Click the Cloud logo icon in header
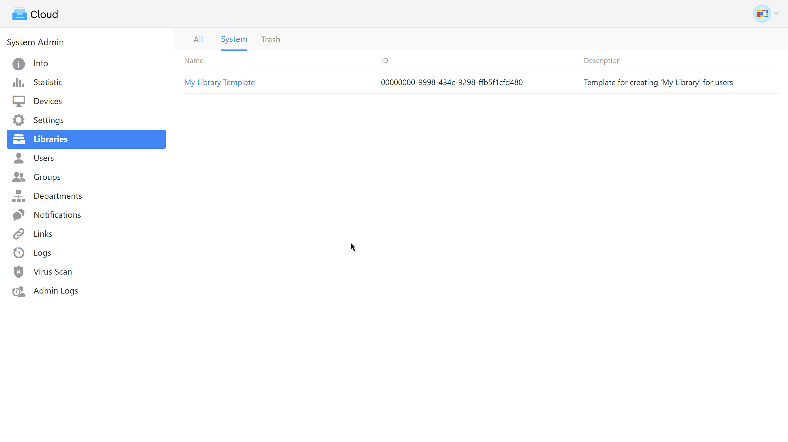Image resolution: width=788 pixels, height=442 pixels. [20, 14]
